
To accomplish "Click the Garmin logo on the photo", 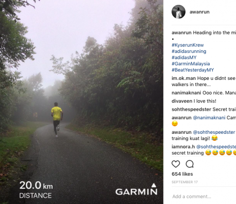I will click(137, 189).
